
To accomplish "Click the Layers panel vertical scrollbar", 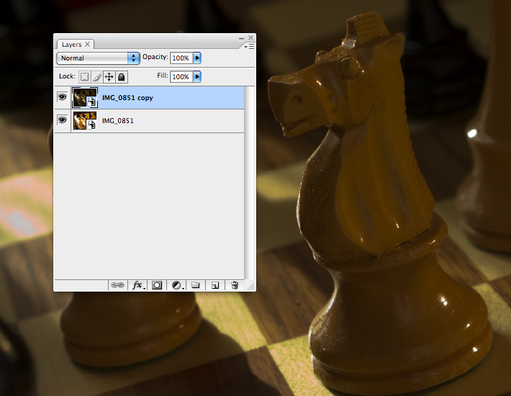I will tap(249, 182).
